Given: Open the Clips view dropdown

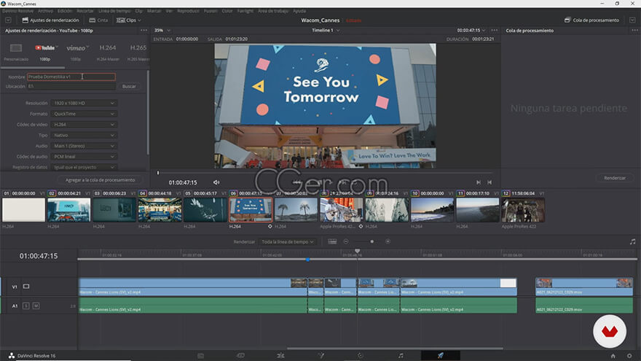Looking at the screenshot, I should coord(129,20).
